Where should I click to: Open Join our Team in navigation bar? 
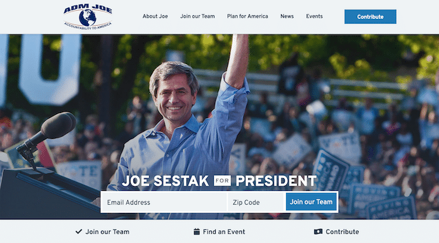click(x=198, y=16)
